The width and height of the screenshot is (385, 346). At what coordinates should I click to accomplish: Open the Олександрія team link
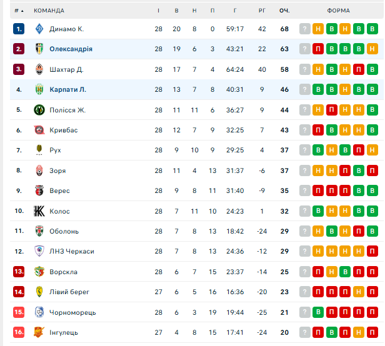click(x=71, y=49)
